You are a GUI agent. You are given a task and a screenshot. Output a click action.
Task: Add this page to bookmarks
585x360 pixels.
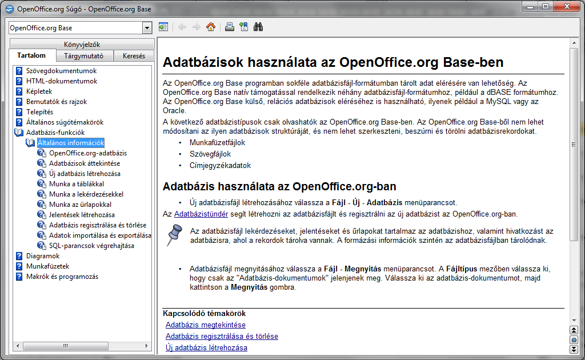[243, 27]
